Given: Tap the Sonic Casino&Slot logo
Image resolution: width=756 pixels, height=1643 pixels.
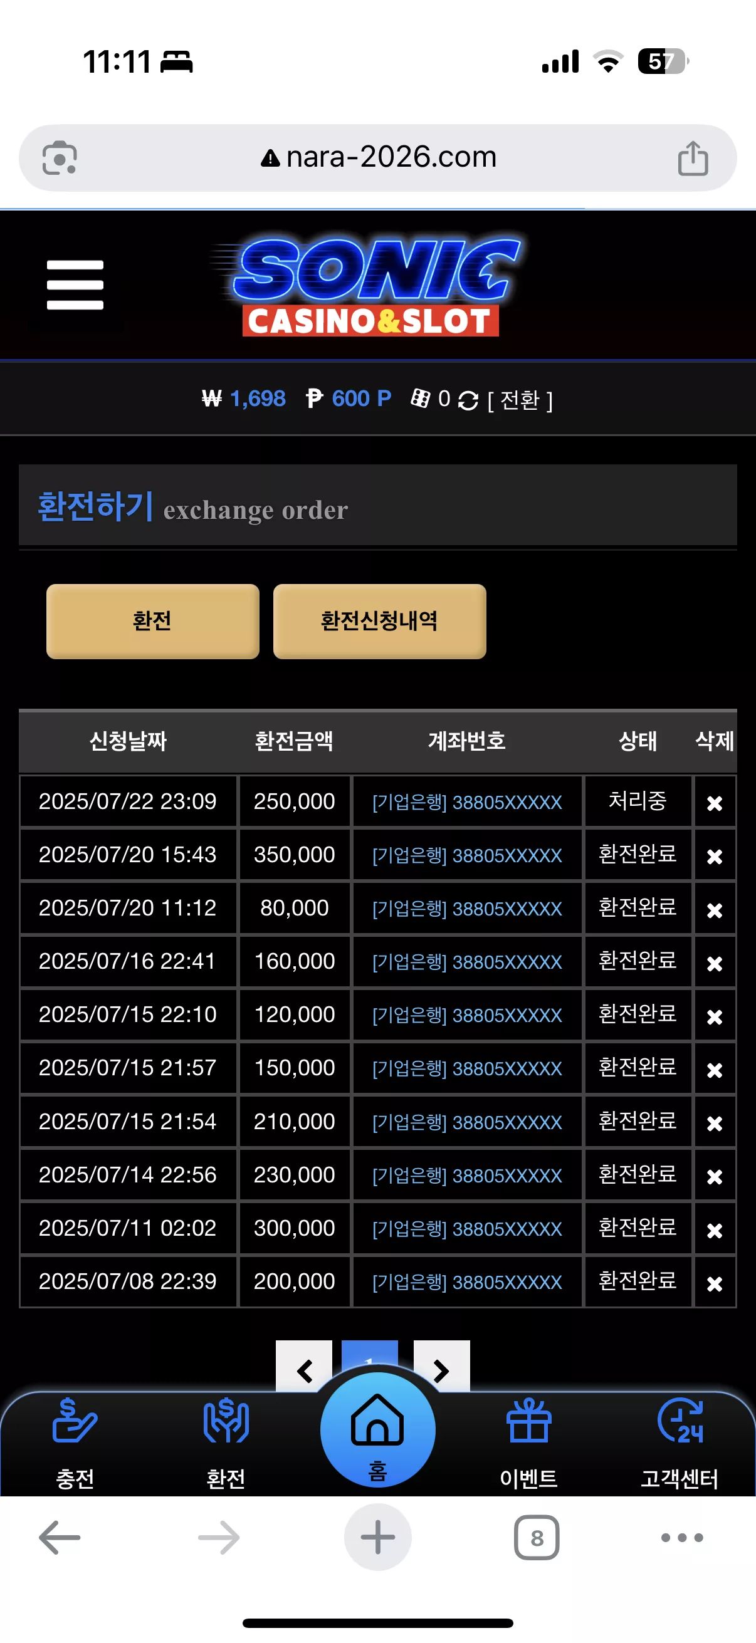Looking at the screenshot, I should pos(369,286).
